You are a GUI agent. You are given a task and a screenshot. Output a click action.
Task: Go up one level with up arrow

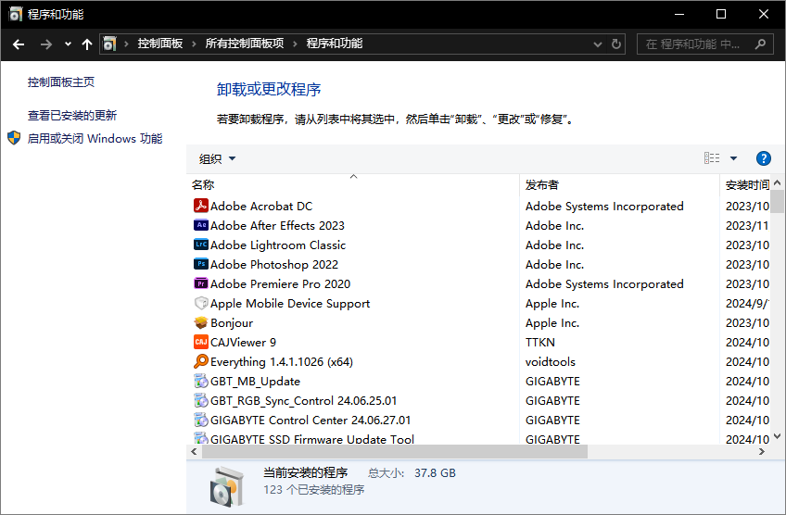point(87,44)
